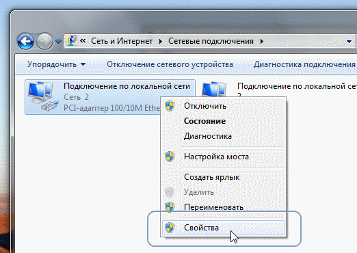Click shield icon beside Отключить
357x253 pixels.
[x=170, y=106]
